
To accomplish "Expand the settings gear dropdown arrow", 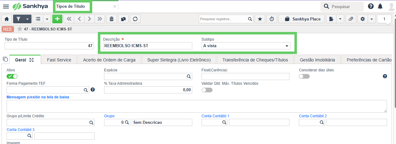I will (x=372, y=19).
